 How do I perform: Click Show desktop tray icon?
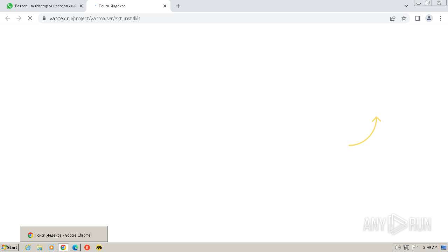444,247
